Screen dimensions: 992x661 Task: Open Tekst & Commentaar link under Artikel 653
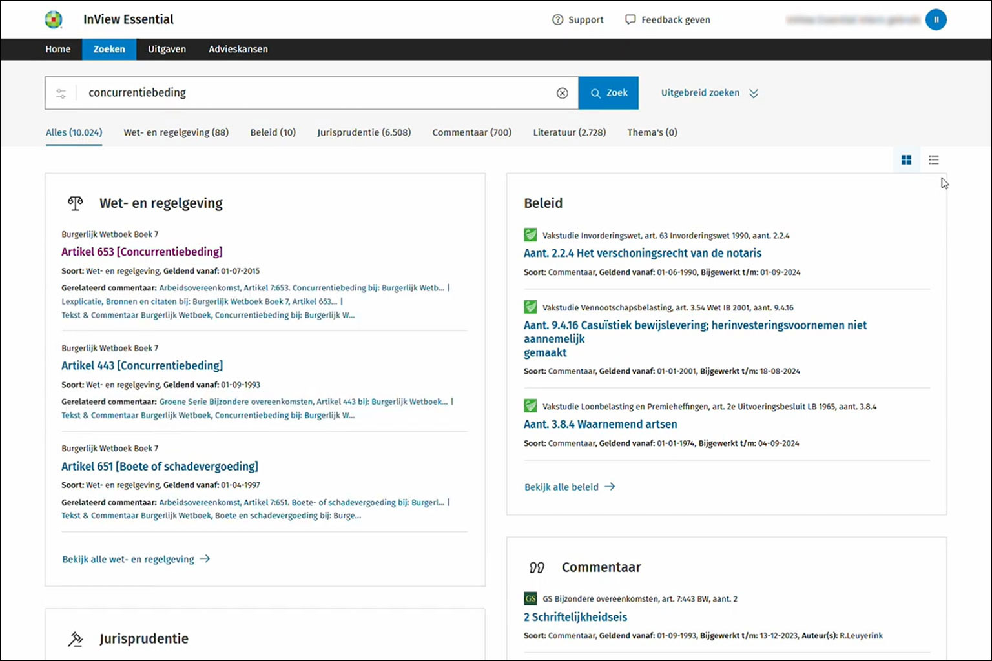(208, 315)
